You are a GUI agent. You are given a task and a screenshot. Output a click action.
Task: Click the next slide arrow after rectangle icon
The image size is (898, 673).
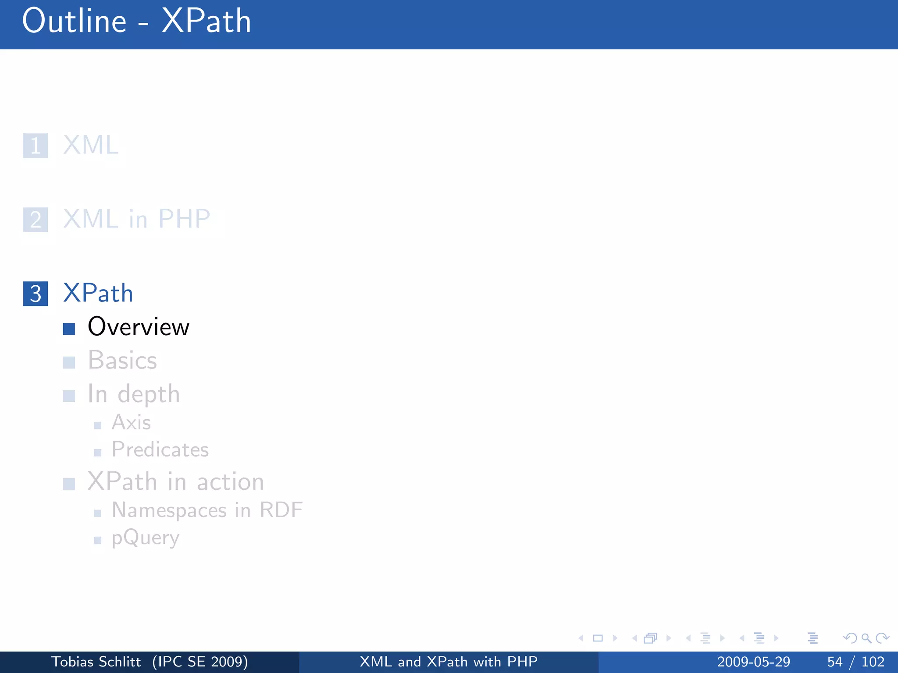tap(615, 638)
